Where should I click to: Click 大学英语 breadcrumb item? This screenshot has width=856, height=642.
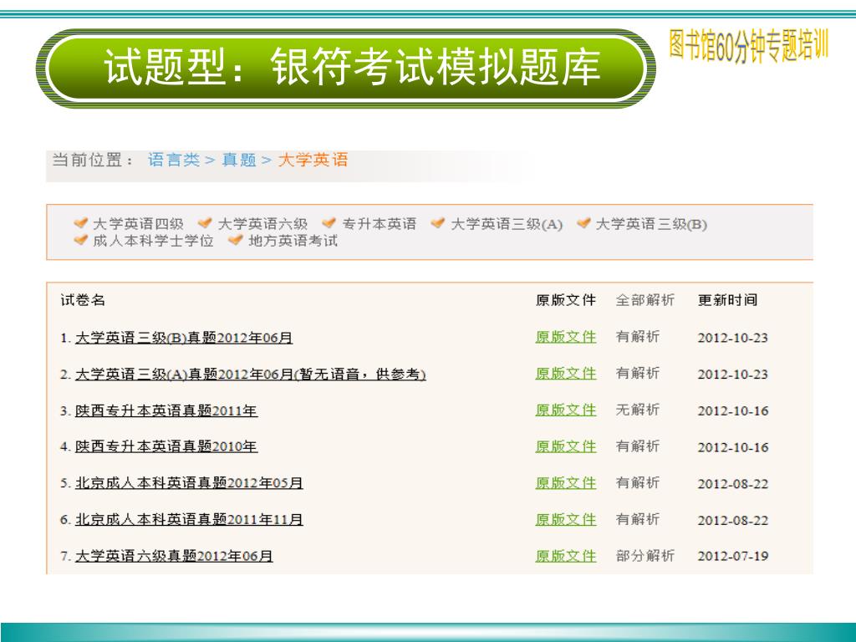[313, 160]
